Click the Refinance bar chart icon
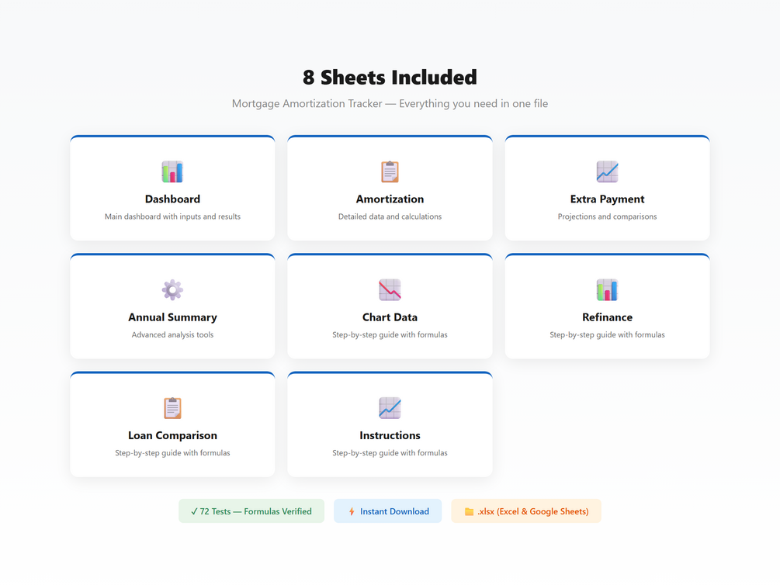Image resolution: width=780 pixels, height=585 pixels. (607, 289)
